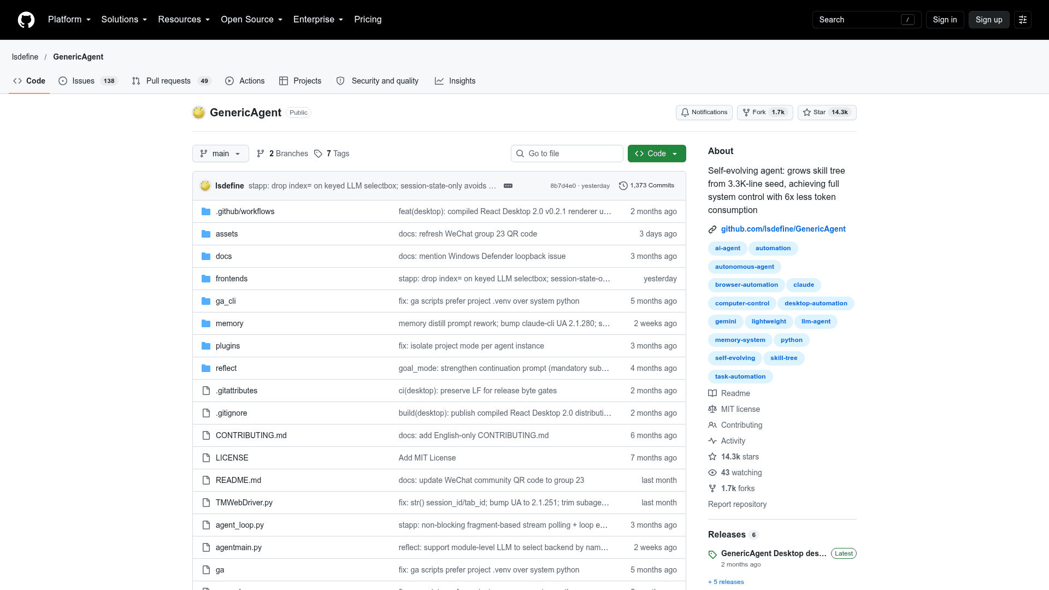Open the 14.3k stars link
1049x590 pixels.
pos(733,457)
